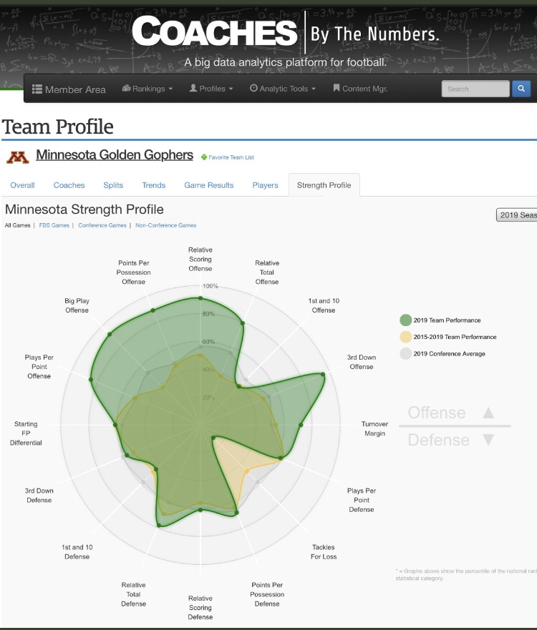The image size is (537, 630).
Task: Click the Tackles For Loss label
Action: [324, 552]
